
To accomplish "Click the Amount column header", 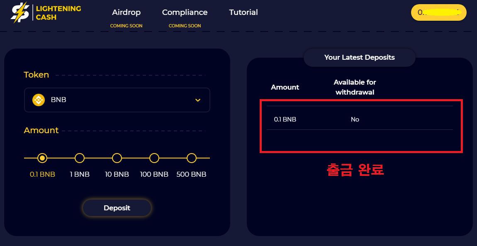I will (285, 87).
